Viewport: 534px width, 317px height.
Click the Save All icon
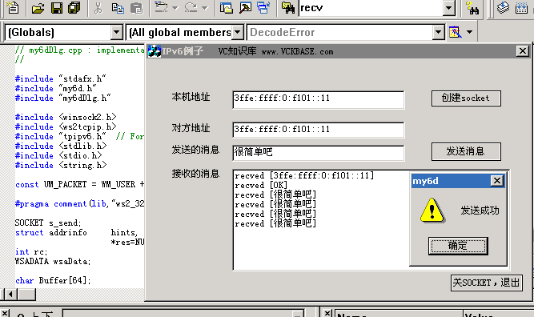click(x=74, y=7)
